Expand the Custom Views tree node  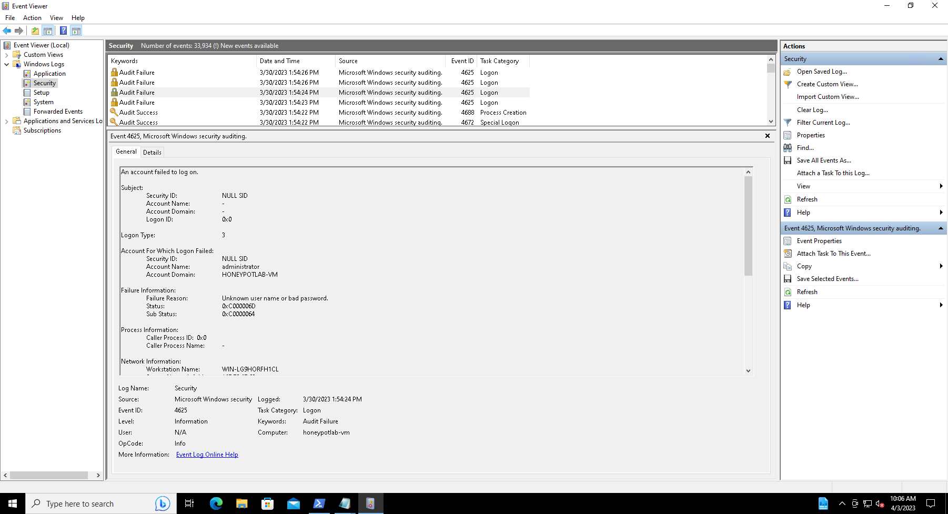tap(6, 55)
